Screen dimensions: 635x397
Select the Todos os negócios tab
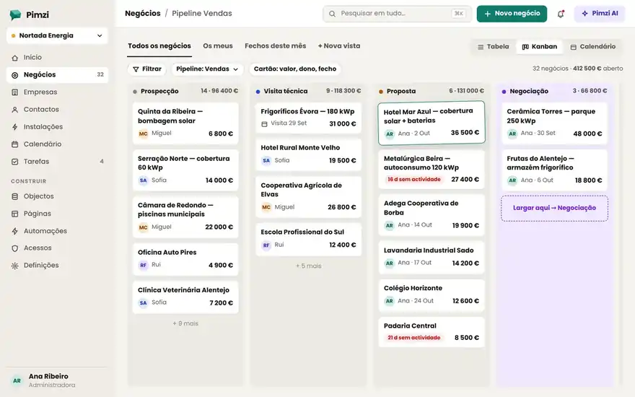[159, 45]
